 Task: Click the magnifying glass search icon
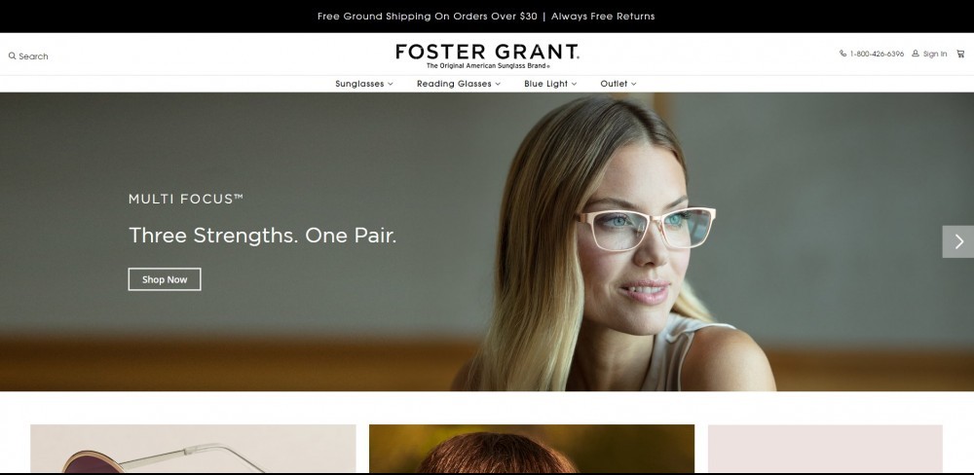12,55
